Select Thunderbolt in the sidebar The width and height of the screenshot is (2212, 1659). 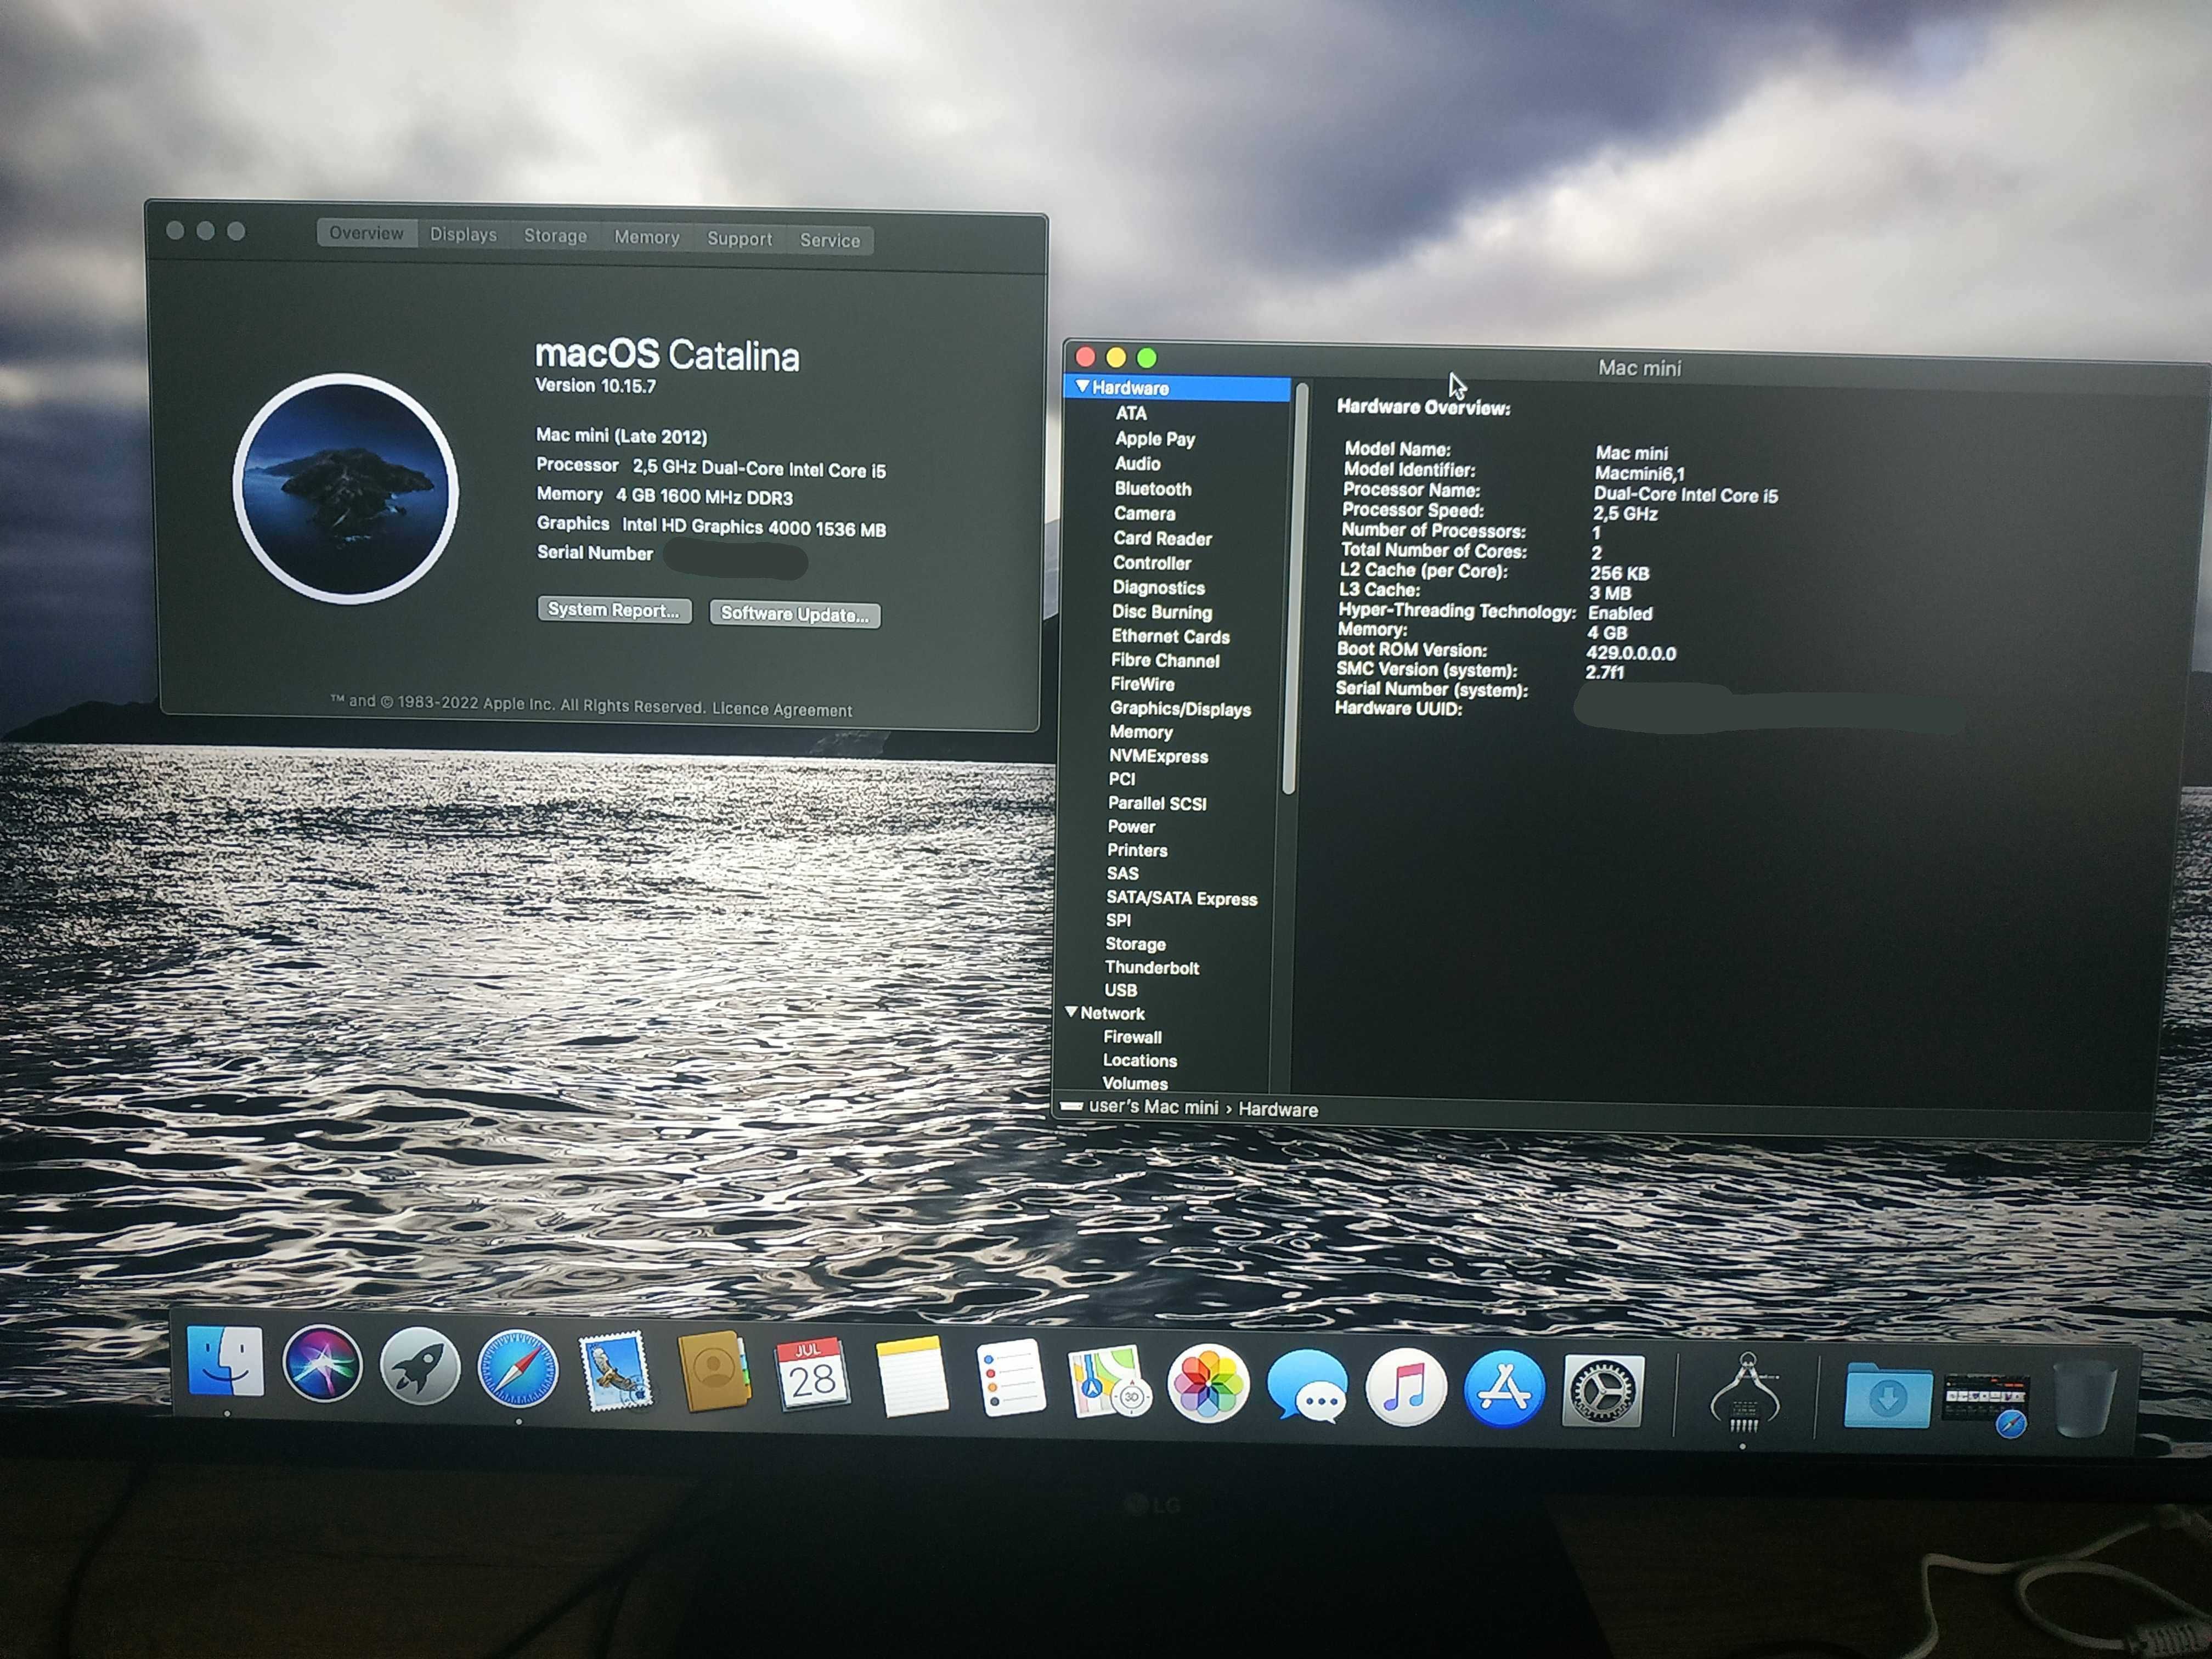tap(1151, 967)
